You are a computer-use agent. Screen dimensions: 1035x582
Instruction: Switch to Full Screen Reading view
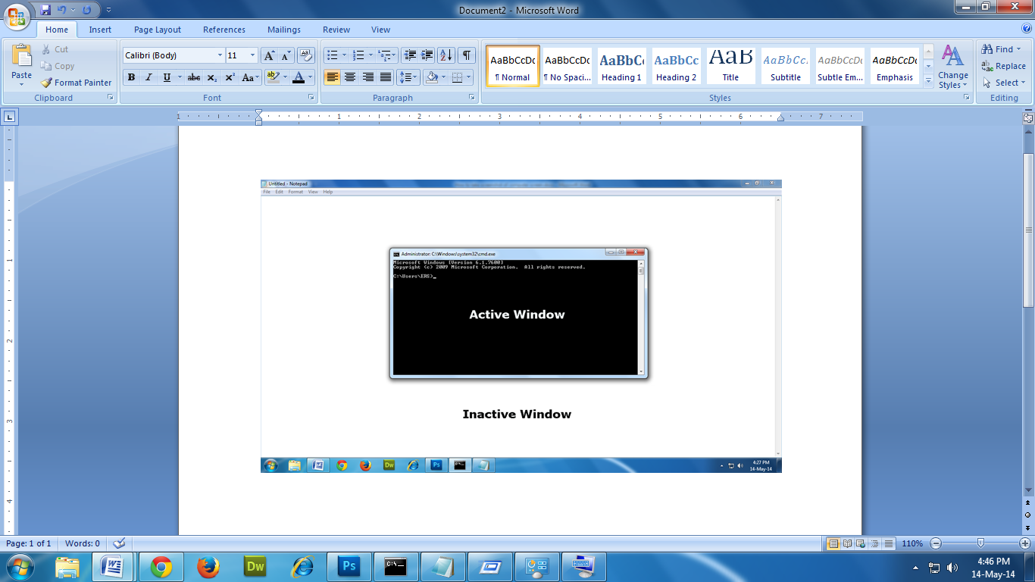click(x=847, y=543)
